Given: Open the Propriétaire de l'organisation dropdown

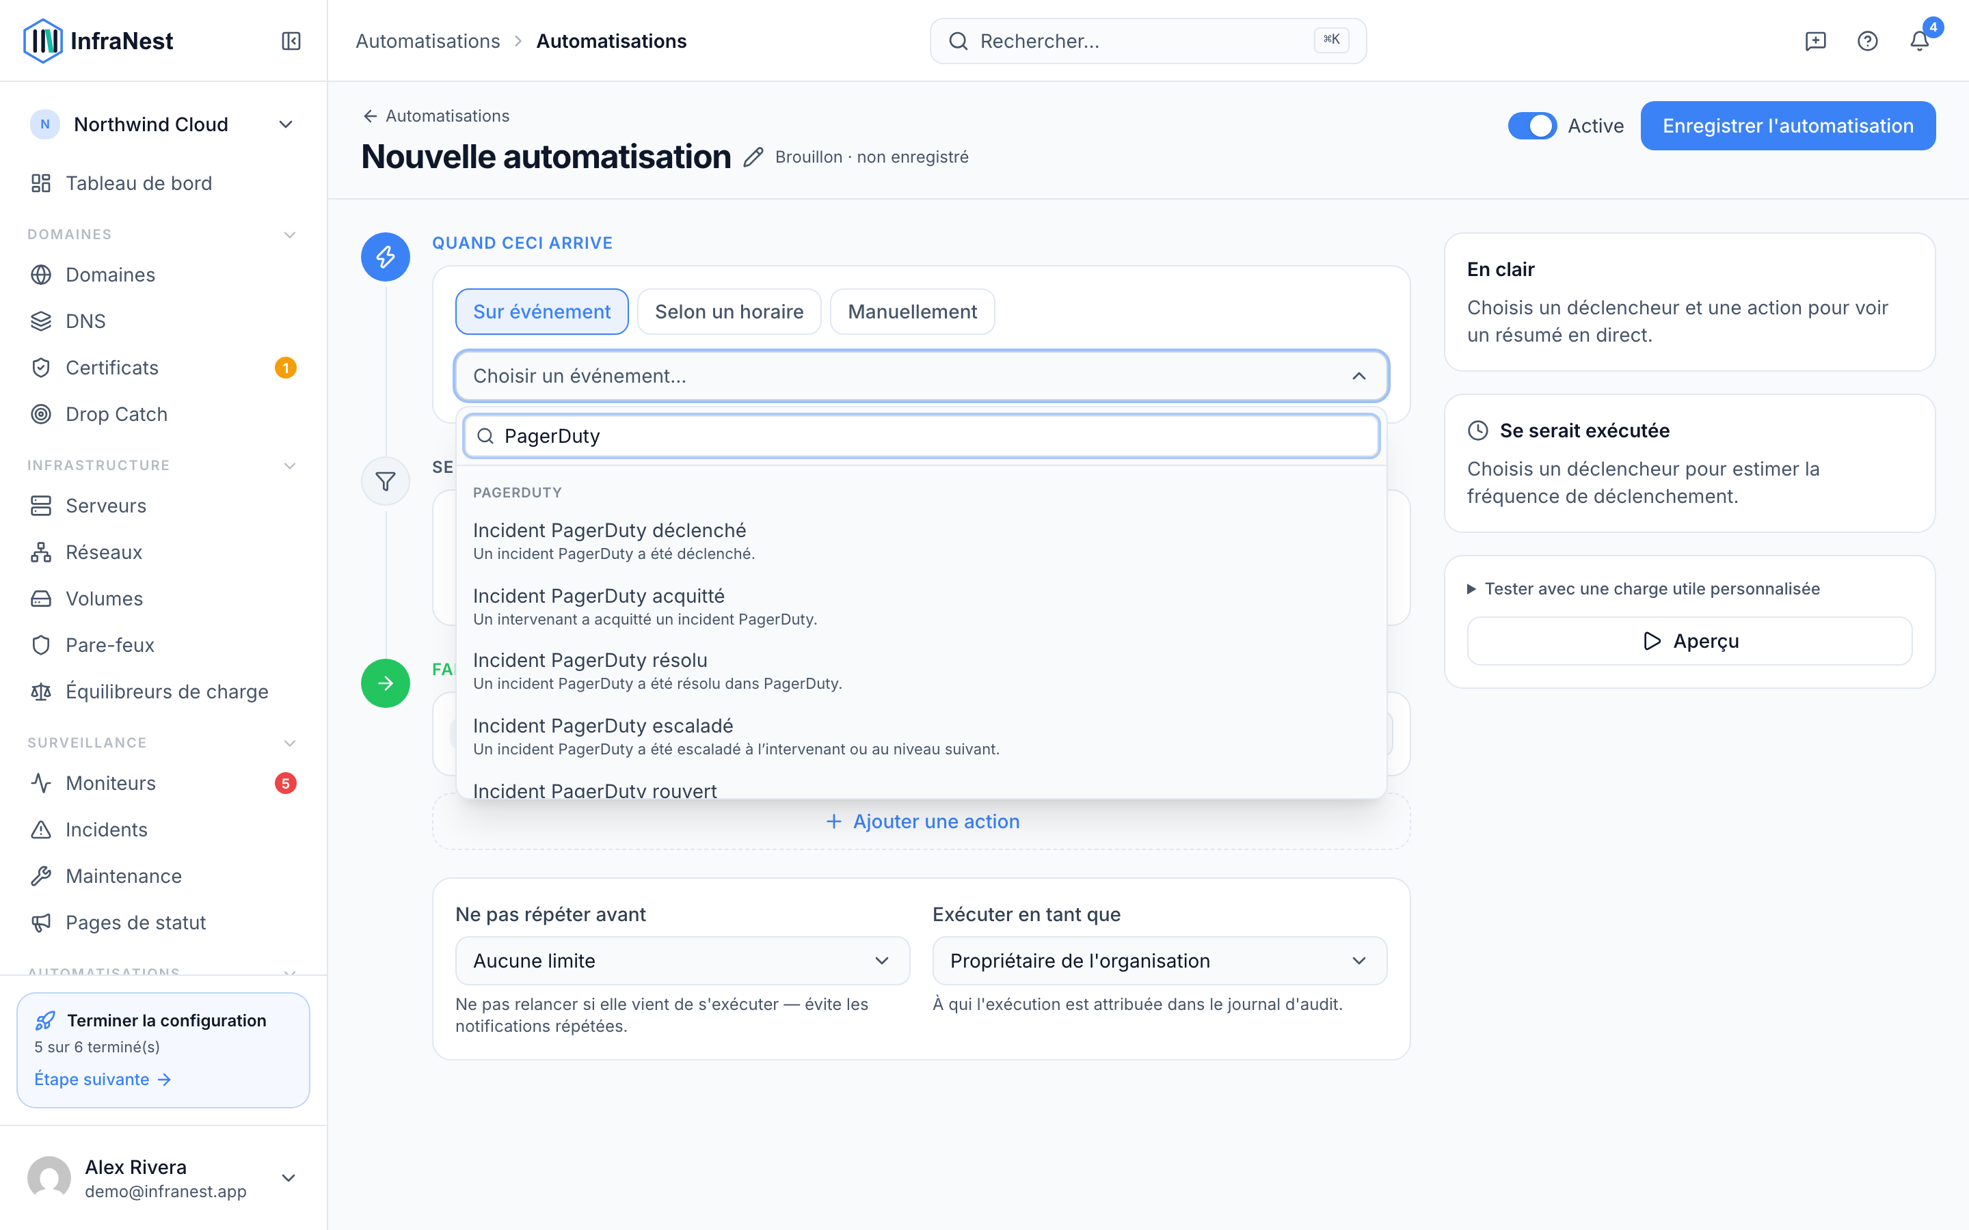Looking at the screenshot, I should click(1160, 961).
